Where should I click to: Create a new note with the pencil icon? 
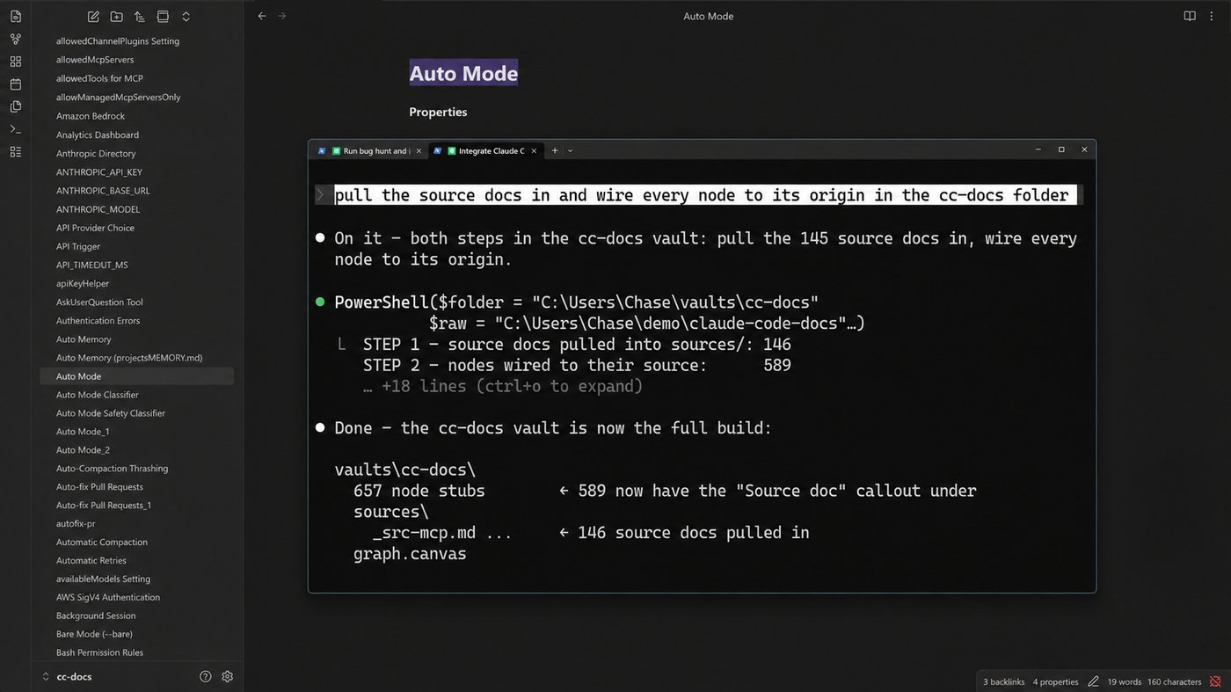pos(94,16)
